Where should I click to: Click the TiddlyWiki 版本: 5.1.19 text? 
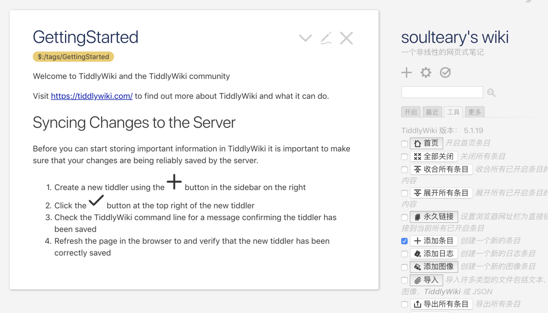click(x=442, y=130)
